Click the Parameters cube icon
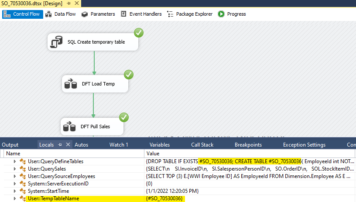 pos(85,14)
